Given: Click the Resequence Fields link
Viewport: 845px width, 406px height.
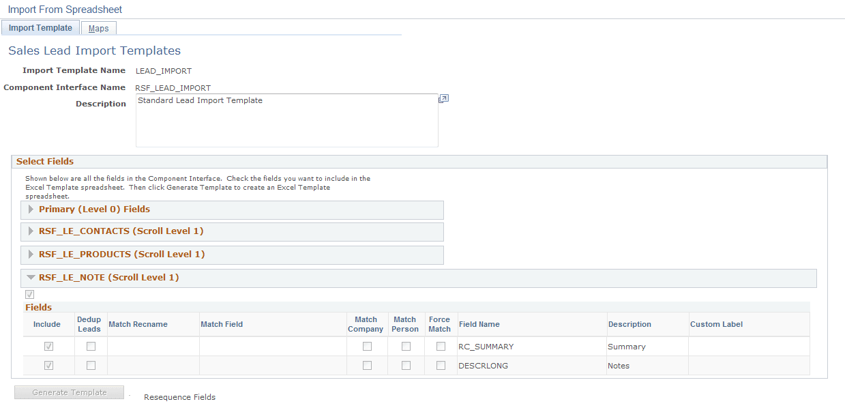Looking at the screenshot, I should point(179,396).
